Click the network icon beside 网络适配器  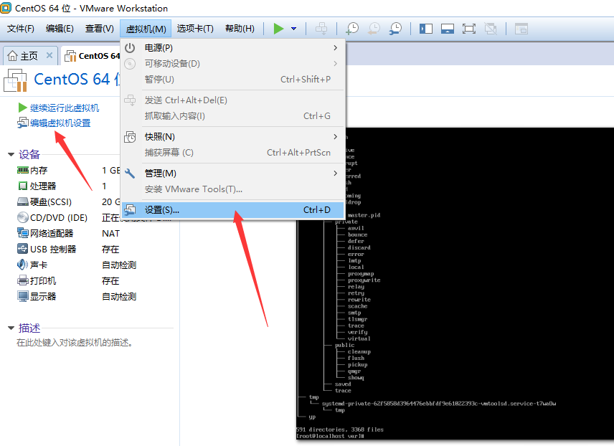pos(23,233)
